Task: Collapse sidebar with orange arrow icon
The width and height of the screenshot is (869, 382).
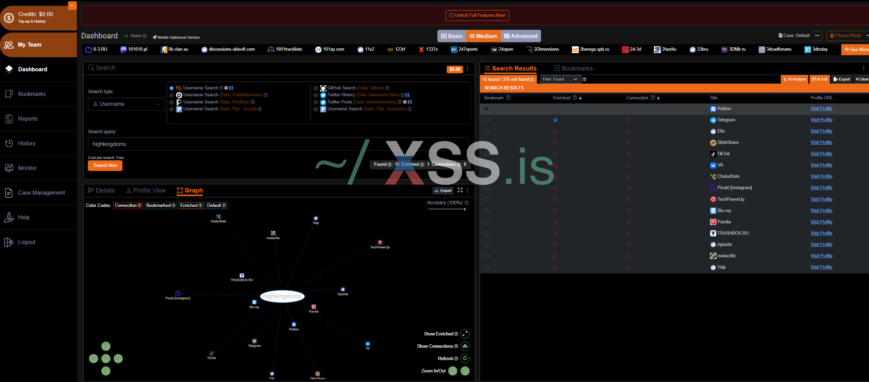Action: click(x=72, y=5)
